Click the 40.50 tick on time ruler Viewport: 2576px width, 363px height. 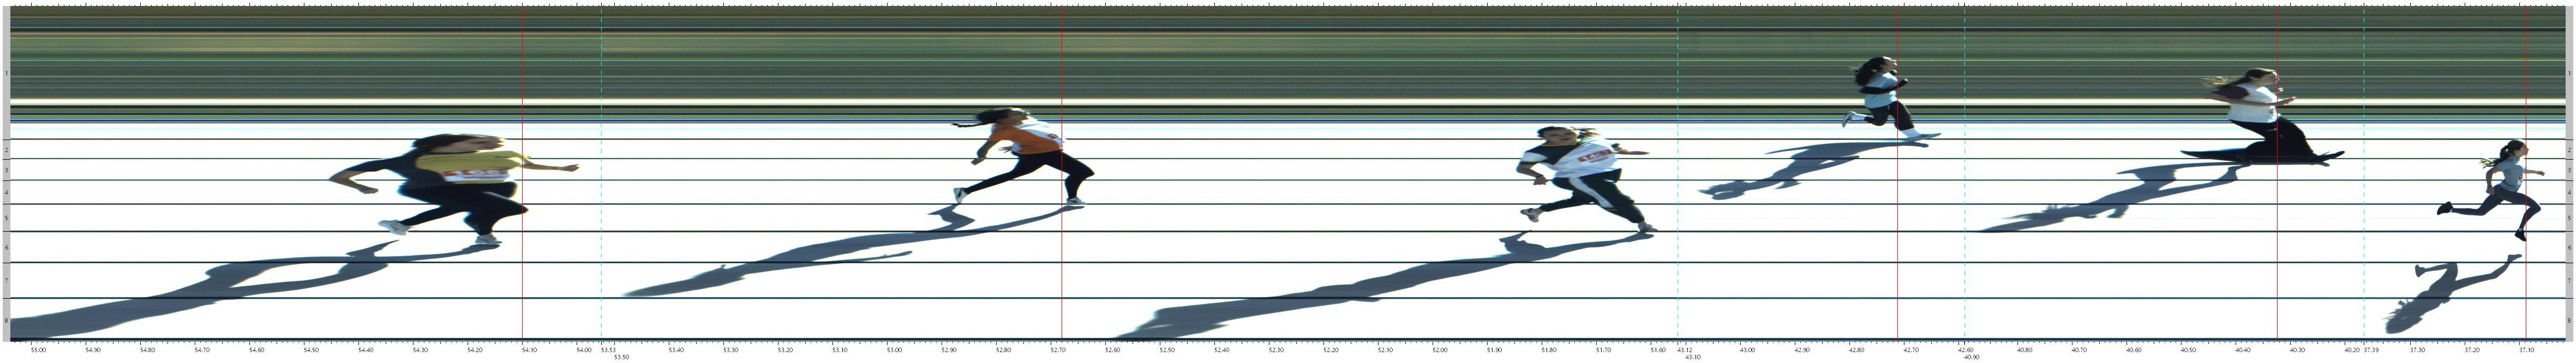point(2188,350)
